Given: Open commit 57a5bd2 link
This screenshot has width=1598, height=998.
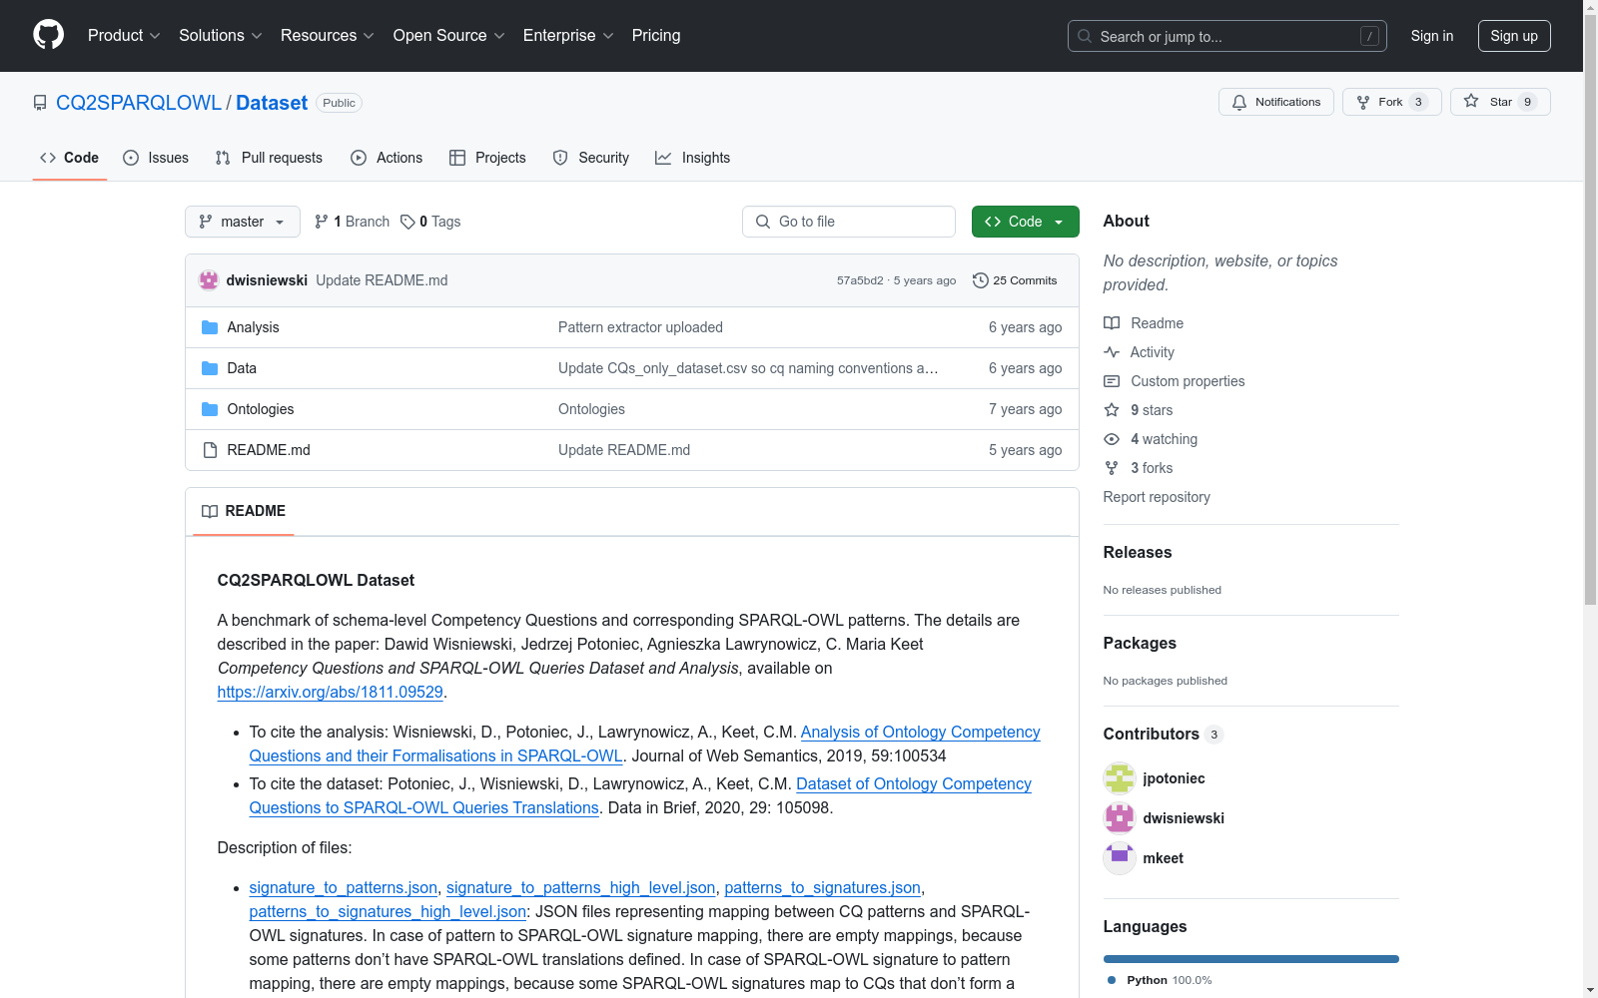Looking at the screenshot, I should [860, 280].
